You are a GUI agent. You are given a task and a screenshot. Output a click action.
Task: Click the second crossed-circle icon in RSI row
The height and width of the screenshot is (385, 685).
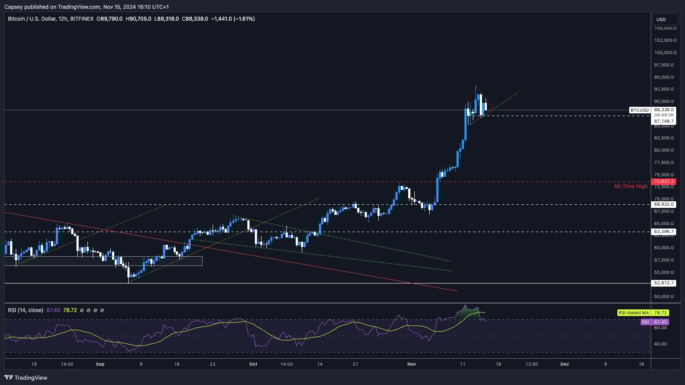pyautogui.click(x=89, y=310)
